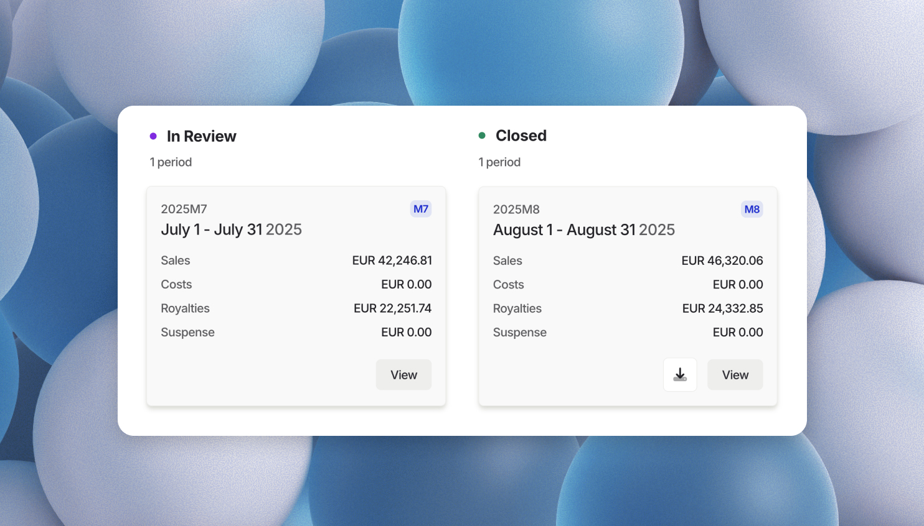Select the M8 period badge
Screen dimensions: 924x526
(752, 210)
